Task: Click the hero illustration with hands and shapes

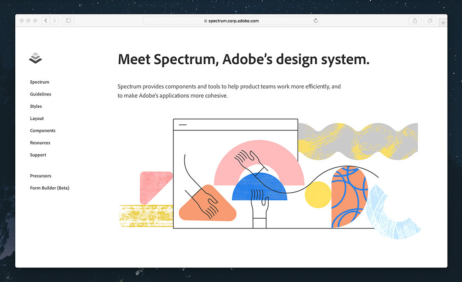Action: click(x=270, y=179)
